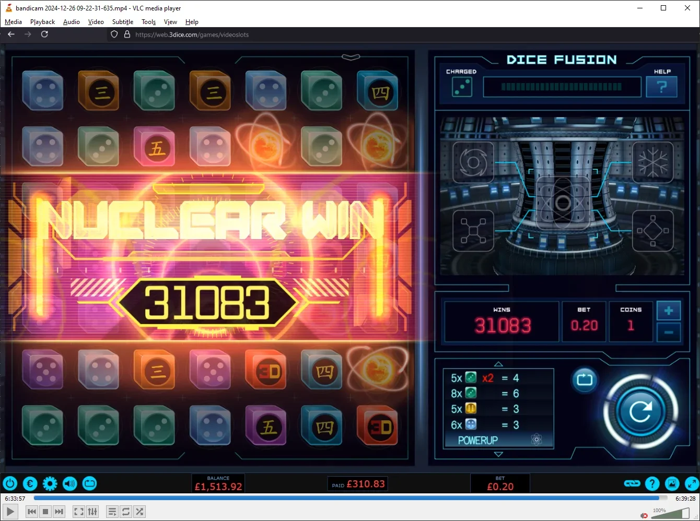Adjust the VLC volume slider

pyautogui.click(x=670, y=514)
